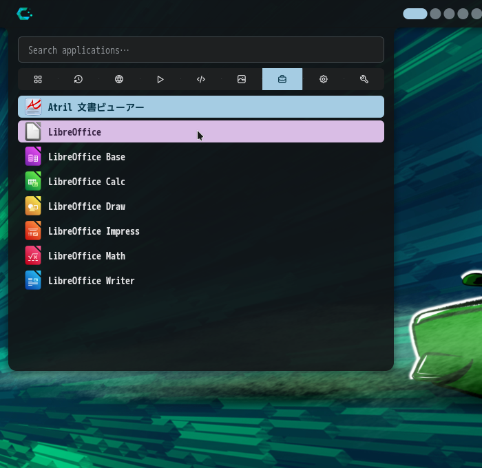
Task: Switch to the fourth workspace dot
Action: [463, 14]
